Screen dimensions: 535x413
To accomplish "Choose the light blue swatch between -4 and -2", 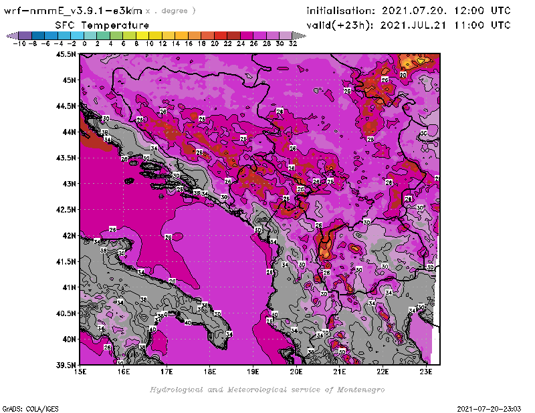I will (x=64, y=35).
